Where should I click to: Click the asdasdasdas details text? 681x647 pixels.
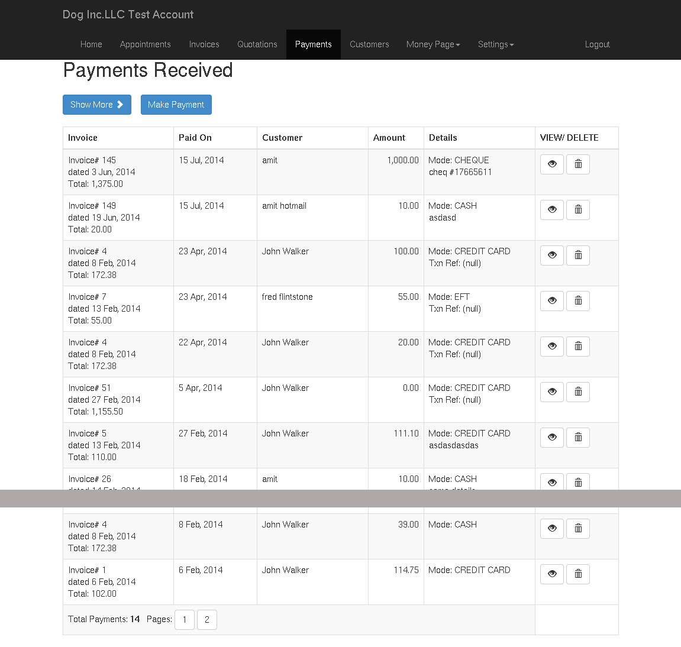pyautogui.click(x=453, y=445)
